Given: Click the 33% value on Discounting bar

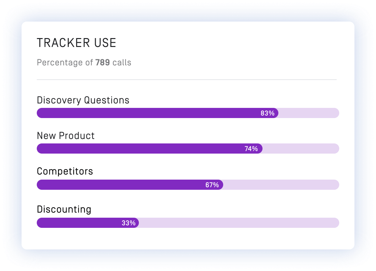Looking at the screenshot, I should (128, 223).
